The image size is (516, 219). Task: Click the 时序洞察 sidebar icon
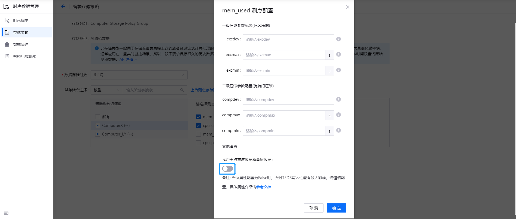click(7, 20)
